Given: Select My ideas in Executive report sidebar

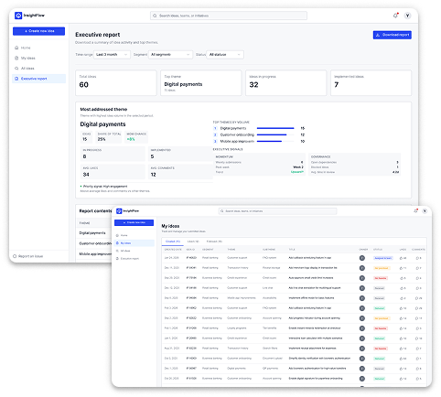Looking at the screenshot, I should click(x=38, y=58).
